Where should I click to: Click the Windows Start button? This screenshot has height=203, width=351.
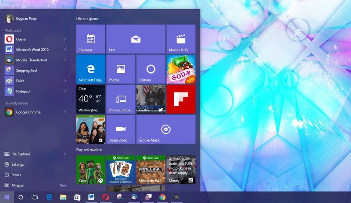[7, 197]
